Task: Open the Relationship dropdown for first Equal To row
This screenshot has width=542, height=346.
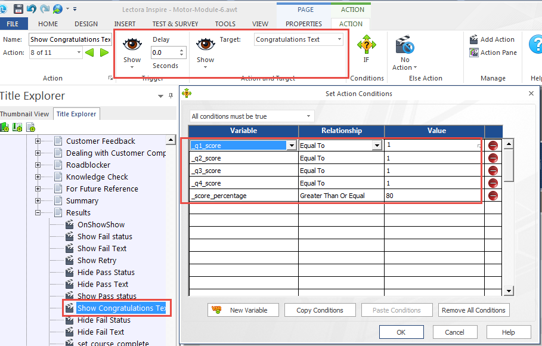Action: pyautogui.click(x=377, y=146)
